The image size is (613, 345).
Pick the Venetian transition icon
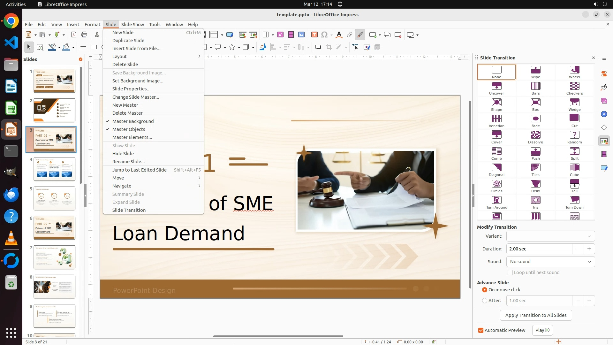[496, 121]
